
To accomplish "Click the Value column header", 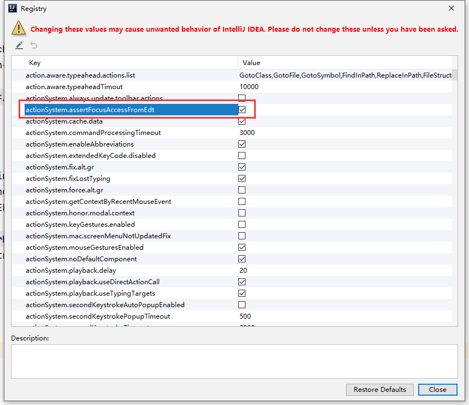I will pos(345,63).
